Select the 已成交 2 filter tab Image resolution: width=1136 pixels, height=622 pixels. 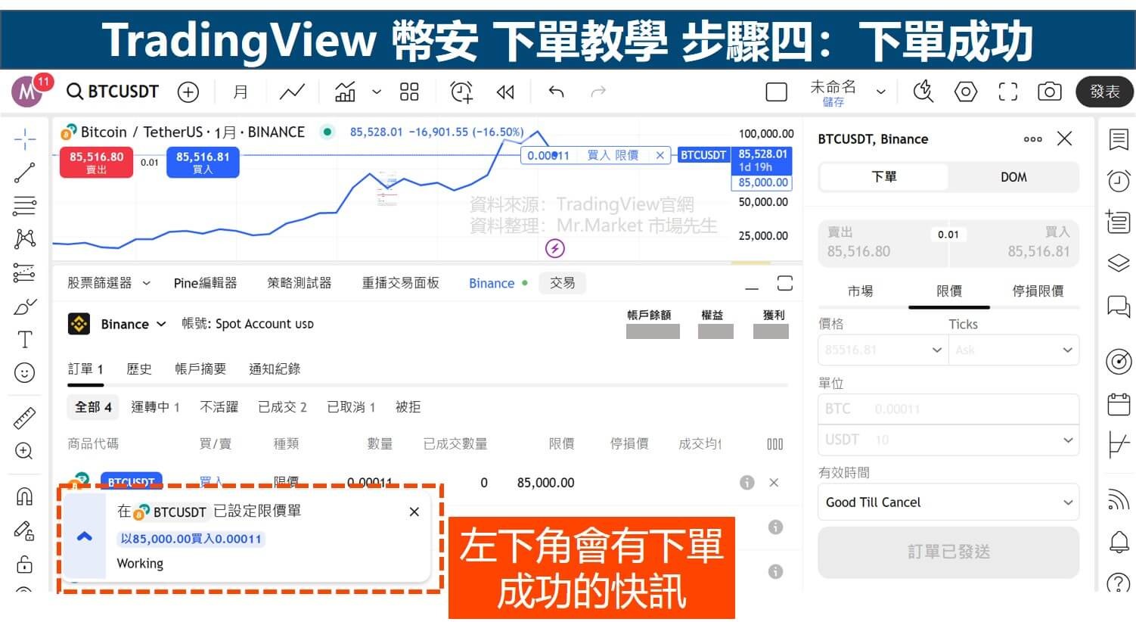pos(282,407)
